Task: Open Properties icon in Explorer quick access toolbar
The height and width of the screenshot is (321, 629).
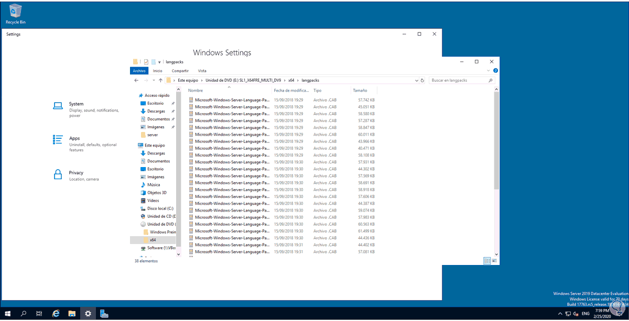Action: 146,62
